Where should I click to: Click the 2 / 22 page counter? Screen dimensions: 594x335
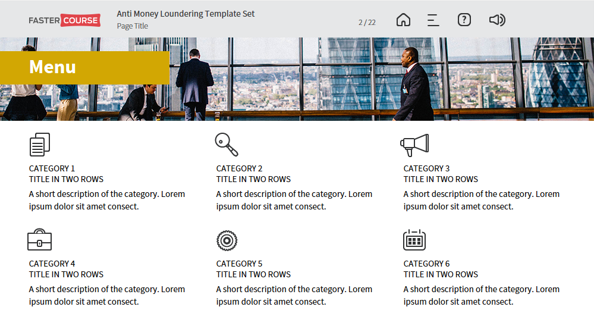tap(367, 23)
